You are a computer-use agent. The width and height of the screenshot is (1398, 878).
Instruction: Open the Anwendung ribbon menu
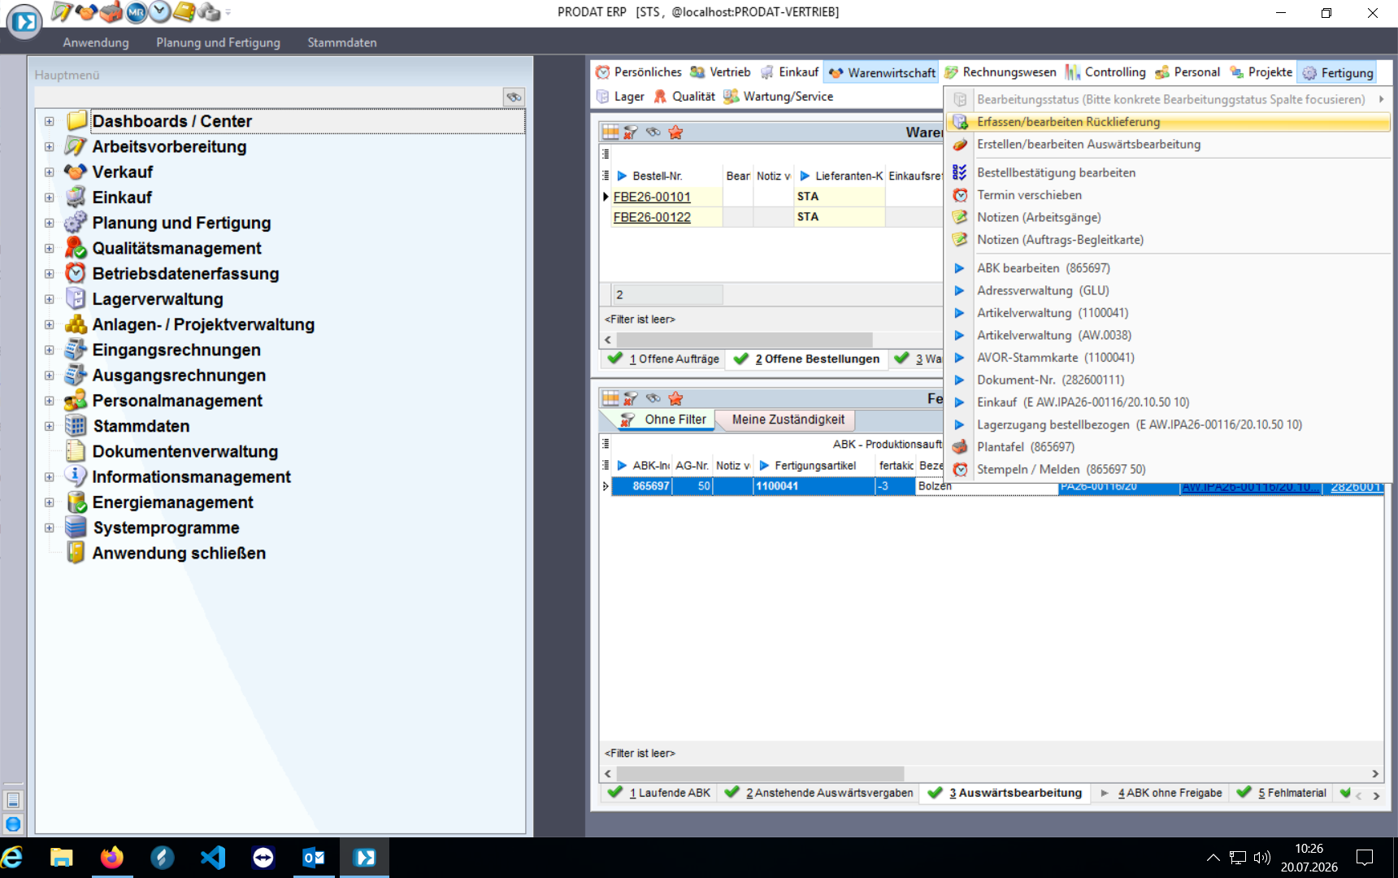[96, 42]
